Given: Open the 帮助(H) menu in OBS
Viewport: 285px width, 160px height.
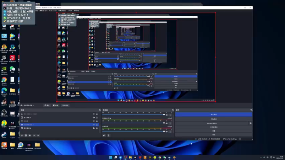Looking at the screenshot, I should (77, 11).
